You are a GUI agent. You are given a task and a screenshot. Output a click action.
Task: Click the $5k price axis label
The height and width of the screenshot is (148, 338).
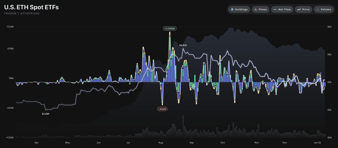[x=330, y=55]
